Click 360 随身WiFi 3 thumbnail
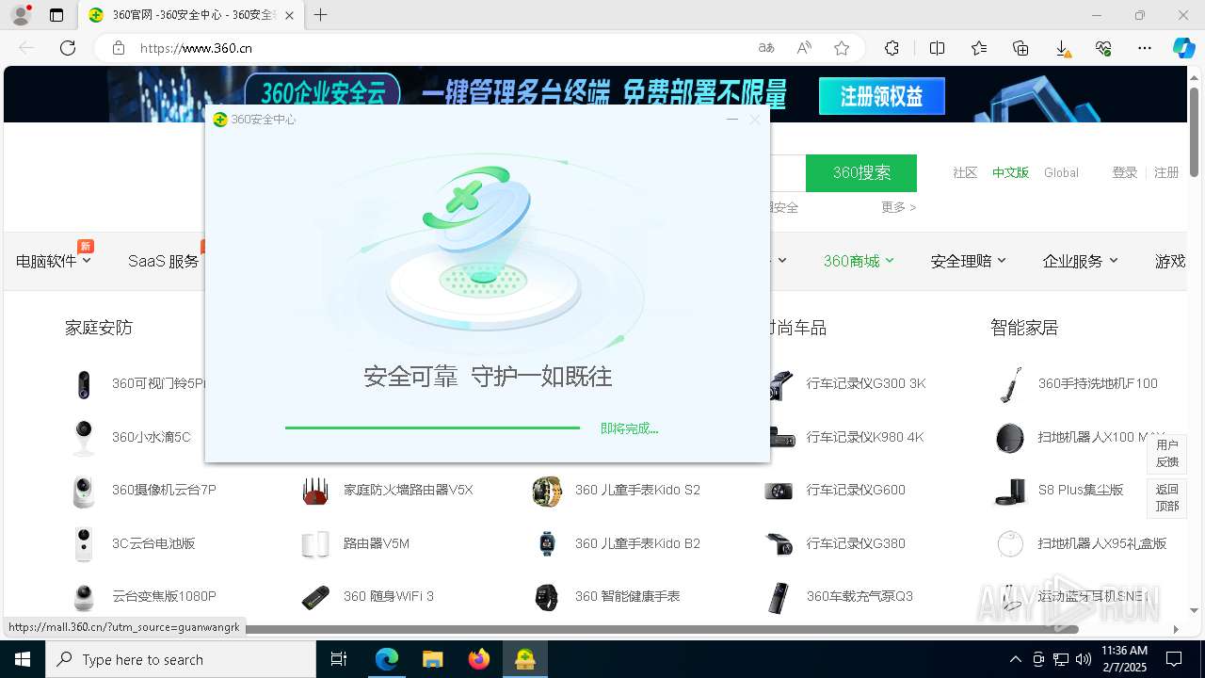This screenshot has width=1205, height=678. 315,596
